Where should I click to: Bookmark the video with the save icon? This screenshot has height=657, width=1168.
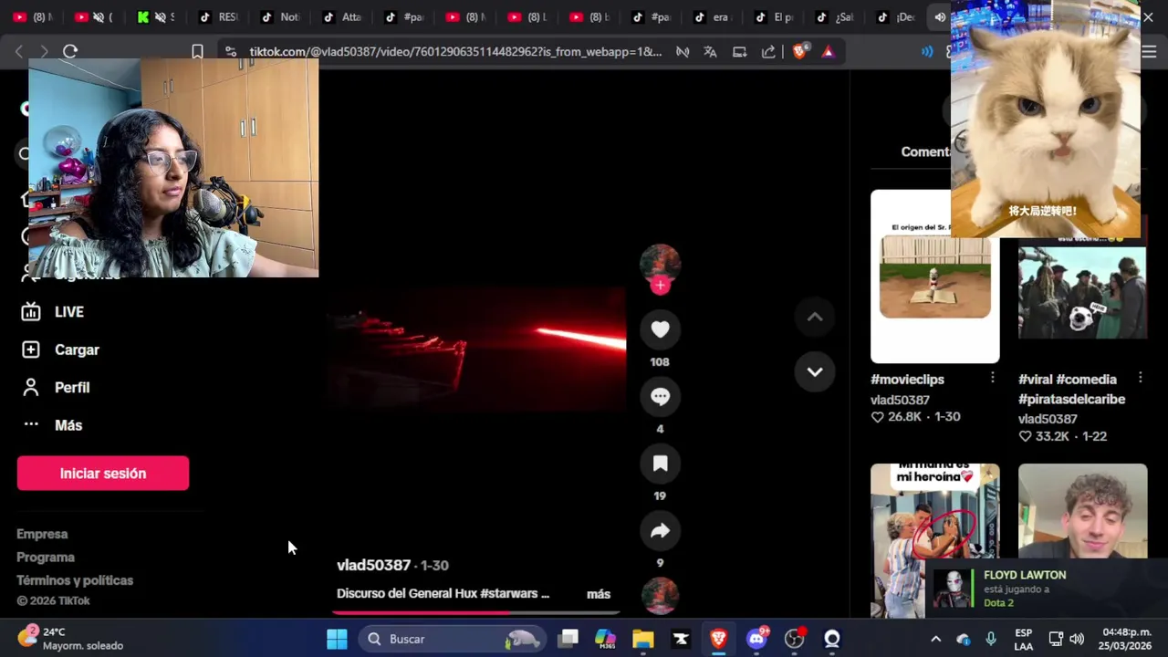(660, 464)
